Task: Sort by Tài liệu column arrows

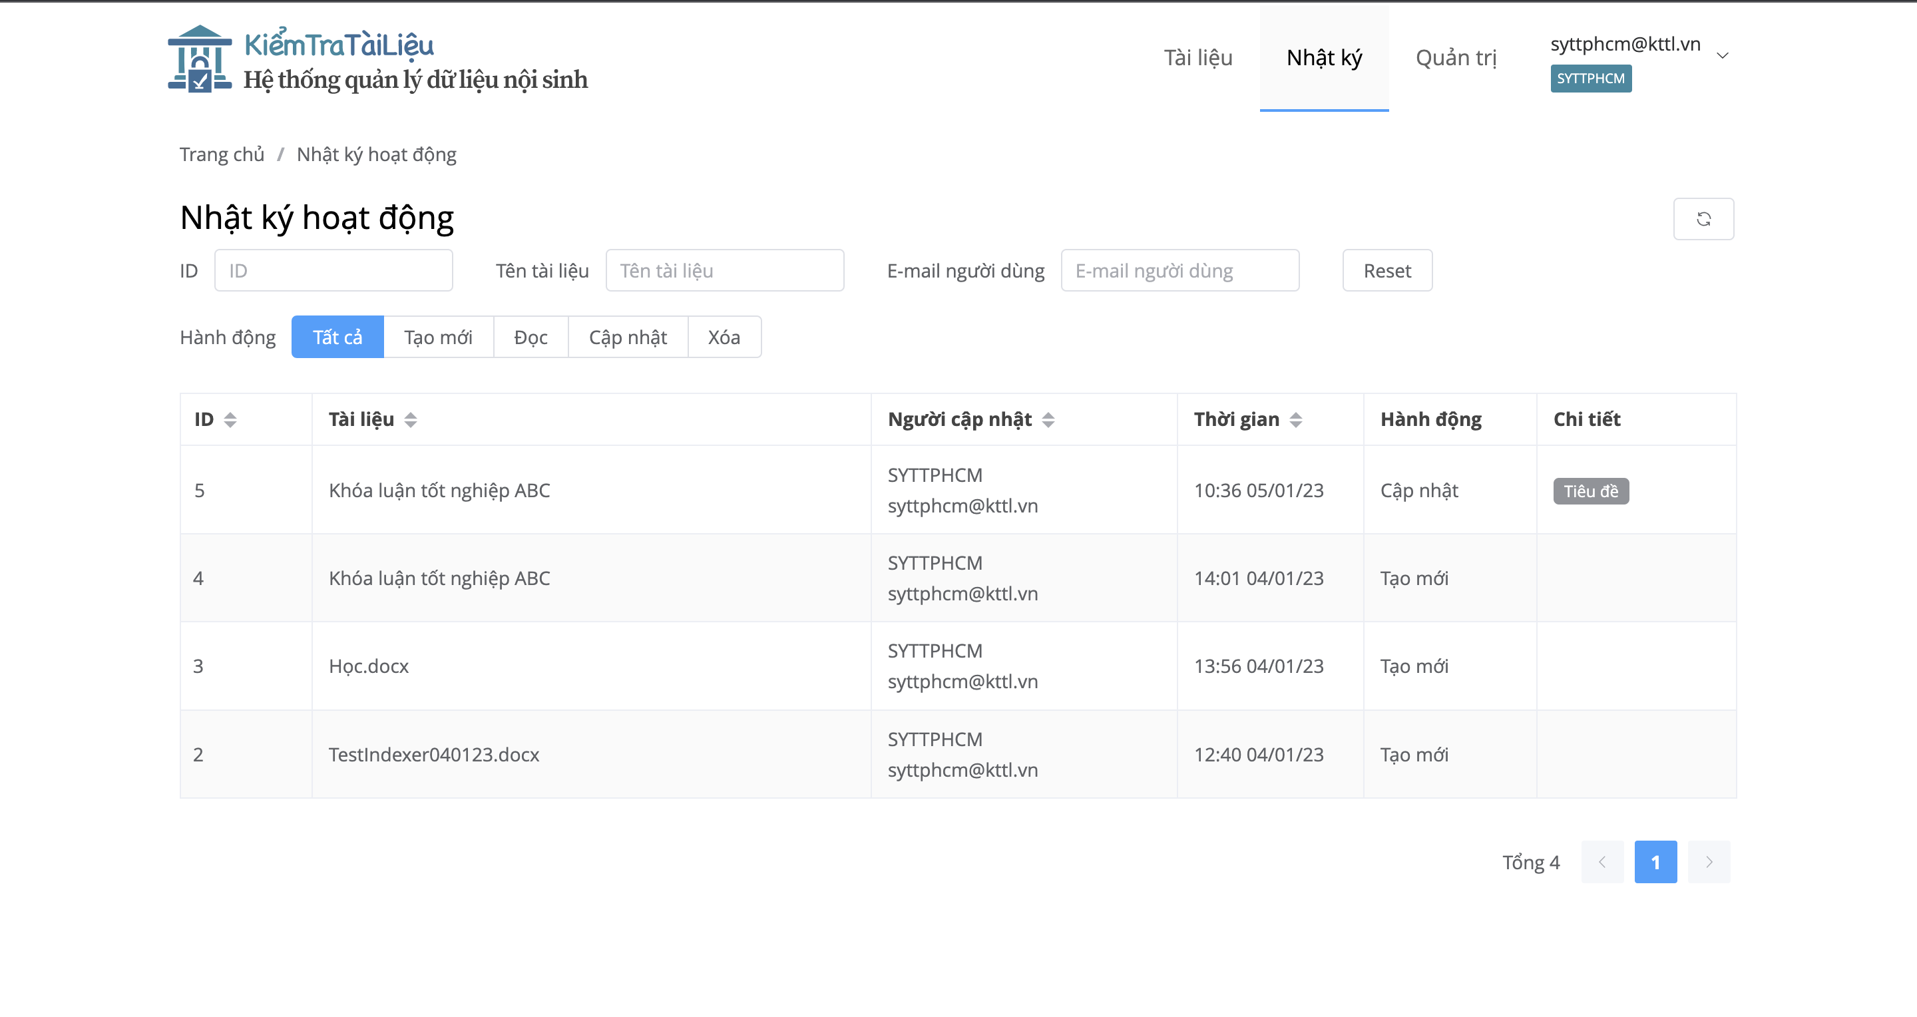Action: coord(410,419)
